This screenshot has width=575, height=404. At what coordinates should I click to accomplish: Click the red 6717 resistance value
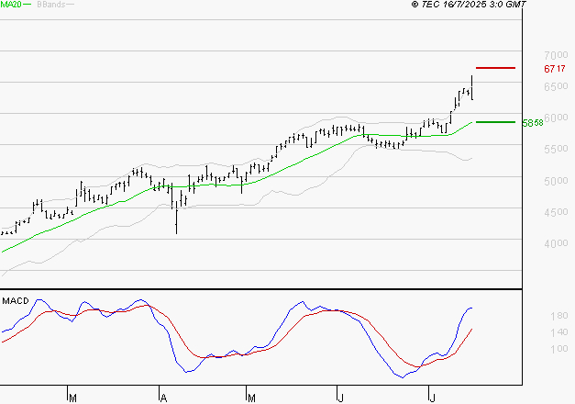[x=555, y=69]
